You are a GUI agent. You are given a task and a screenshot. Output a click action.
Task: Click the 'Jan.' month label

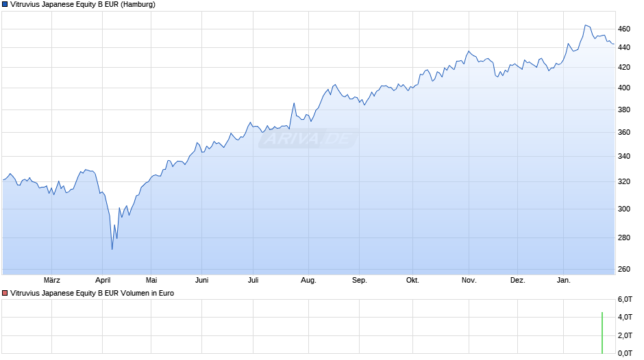click(563, 280)
